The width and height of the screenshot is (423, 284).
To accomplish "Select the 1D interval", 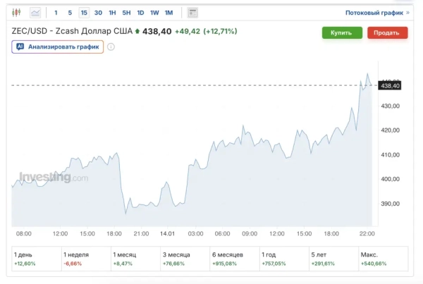I will coord(140,13).
